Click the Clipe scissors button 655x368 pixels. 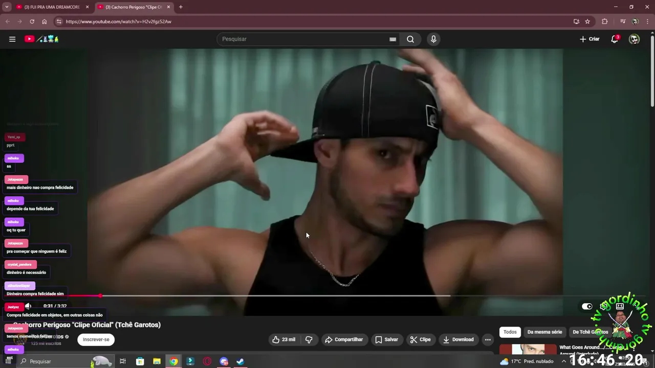point(420,339)
